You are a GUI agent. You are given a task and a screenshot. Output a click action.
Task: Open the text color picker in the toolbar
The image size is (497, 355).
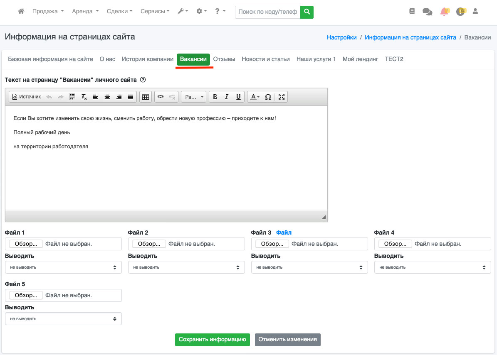pos(254,97)
